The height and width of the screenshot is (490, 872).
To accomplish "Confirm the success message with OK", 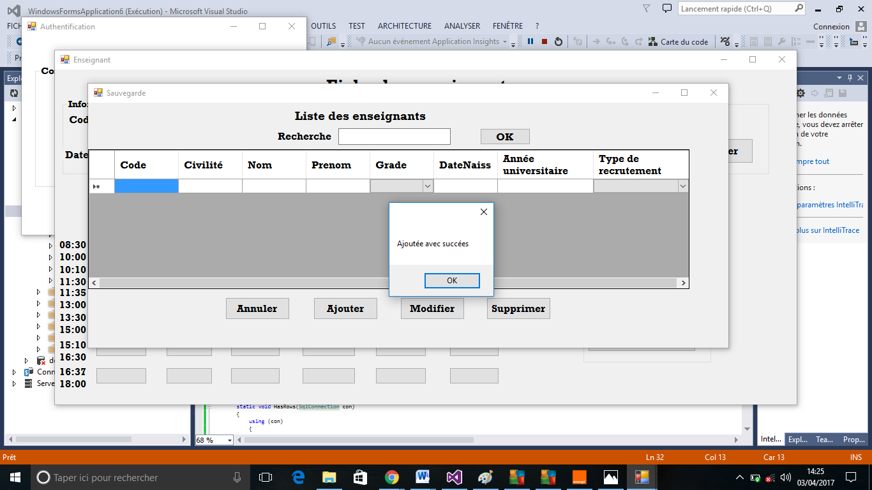I will [452, 280].
